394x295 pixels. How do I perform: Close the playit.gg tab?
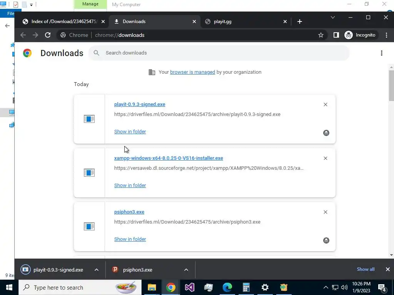point(285,22)
